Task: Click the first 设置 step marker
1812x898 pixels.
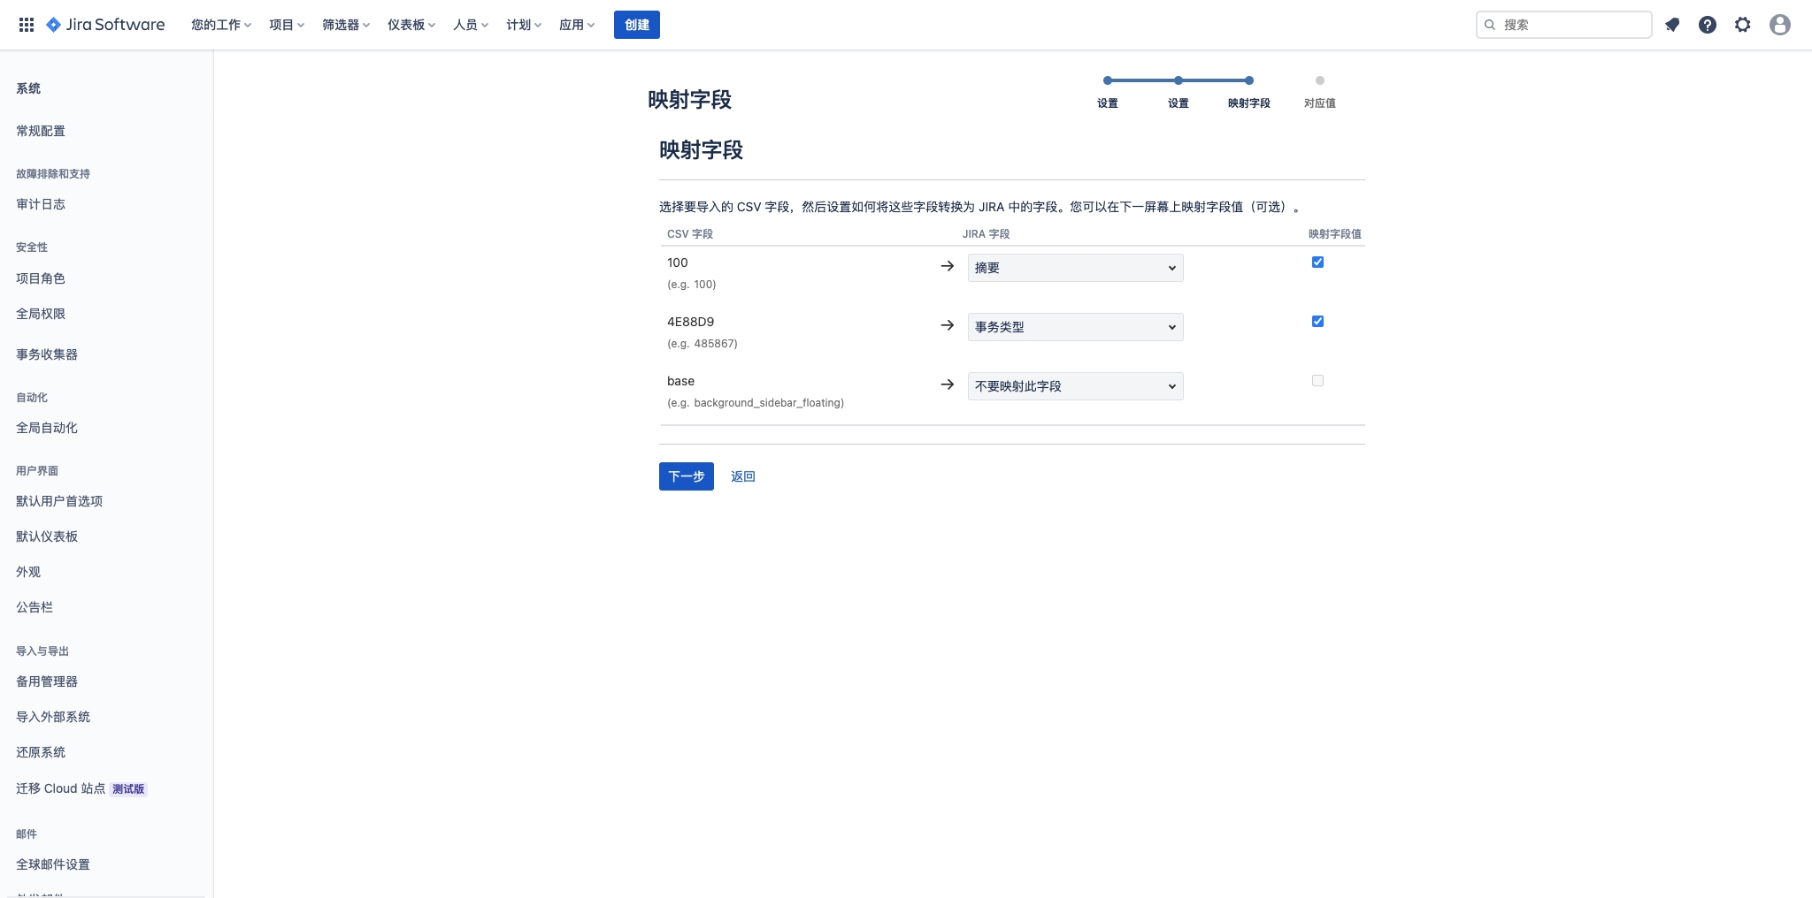Action: 1108,80
